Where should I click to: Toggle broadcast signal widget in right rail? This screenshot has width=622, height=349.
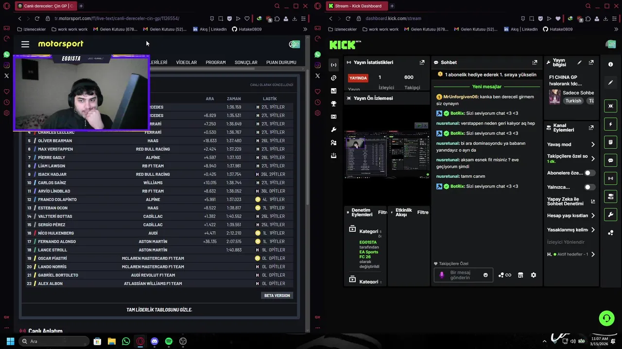point(611,178)
